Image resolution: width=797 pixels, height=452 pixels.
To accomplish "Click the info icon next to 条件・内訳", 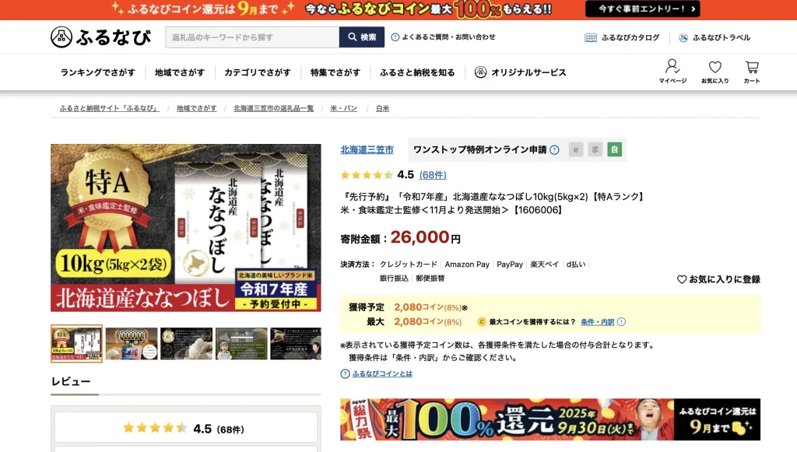I will 621,322.
